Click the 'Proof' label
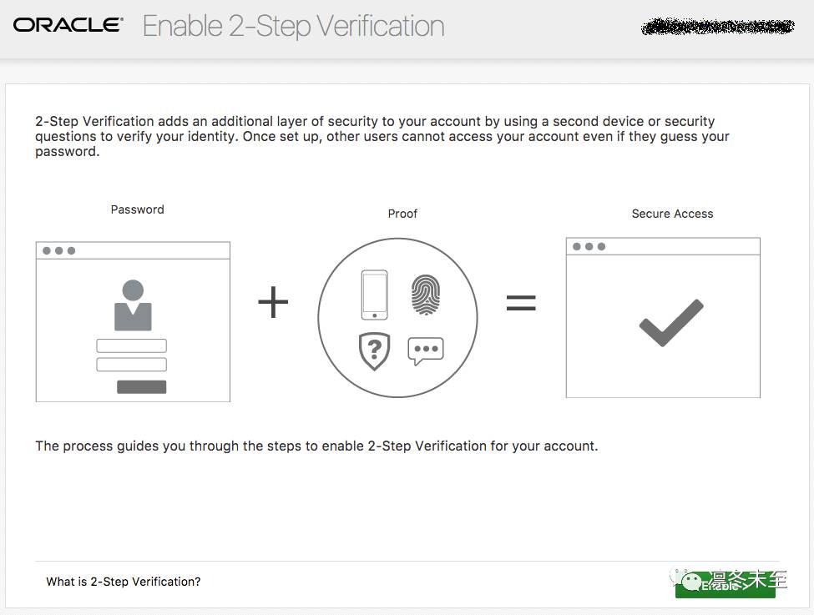Screen dimensions: 814x615 pos(402,214)
